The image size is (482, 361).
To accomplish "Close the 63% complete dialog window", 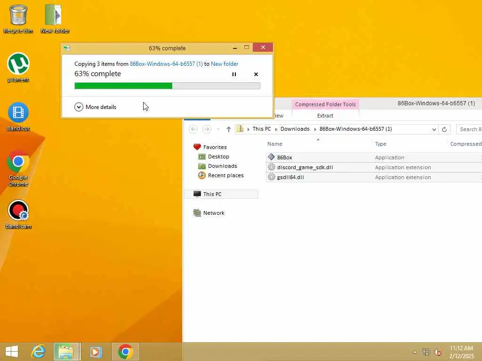I will (263, 47).
